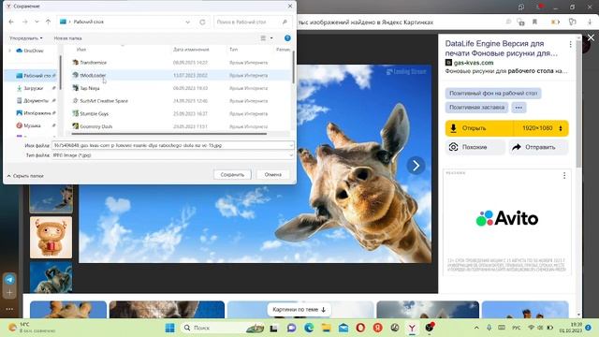Add a sidebar item with plus
The height and width of the screenshot is (337, 599).
[10, 293]
